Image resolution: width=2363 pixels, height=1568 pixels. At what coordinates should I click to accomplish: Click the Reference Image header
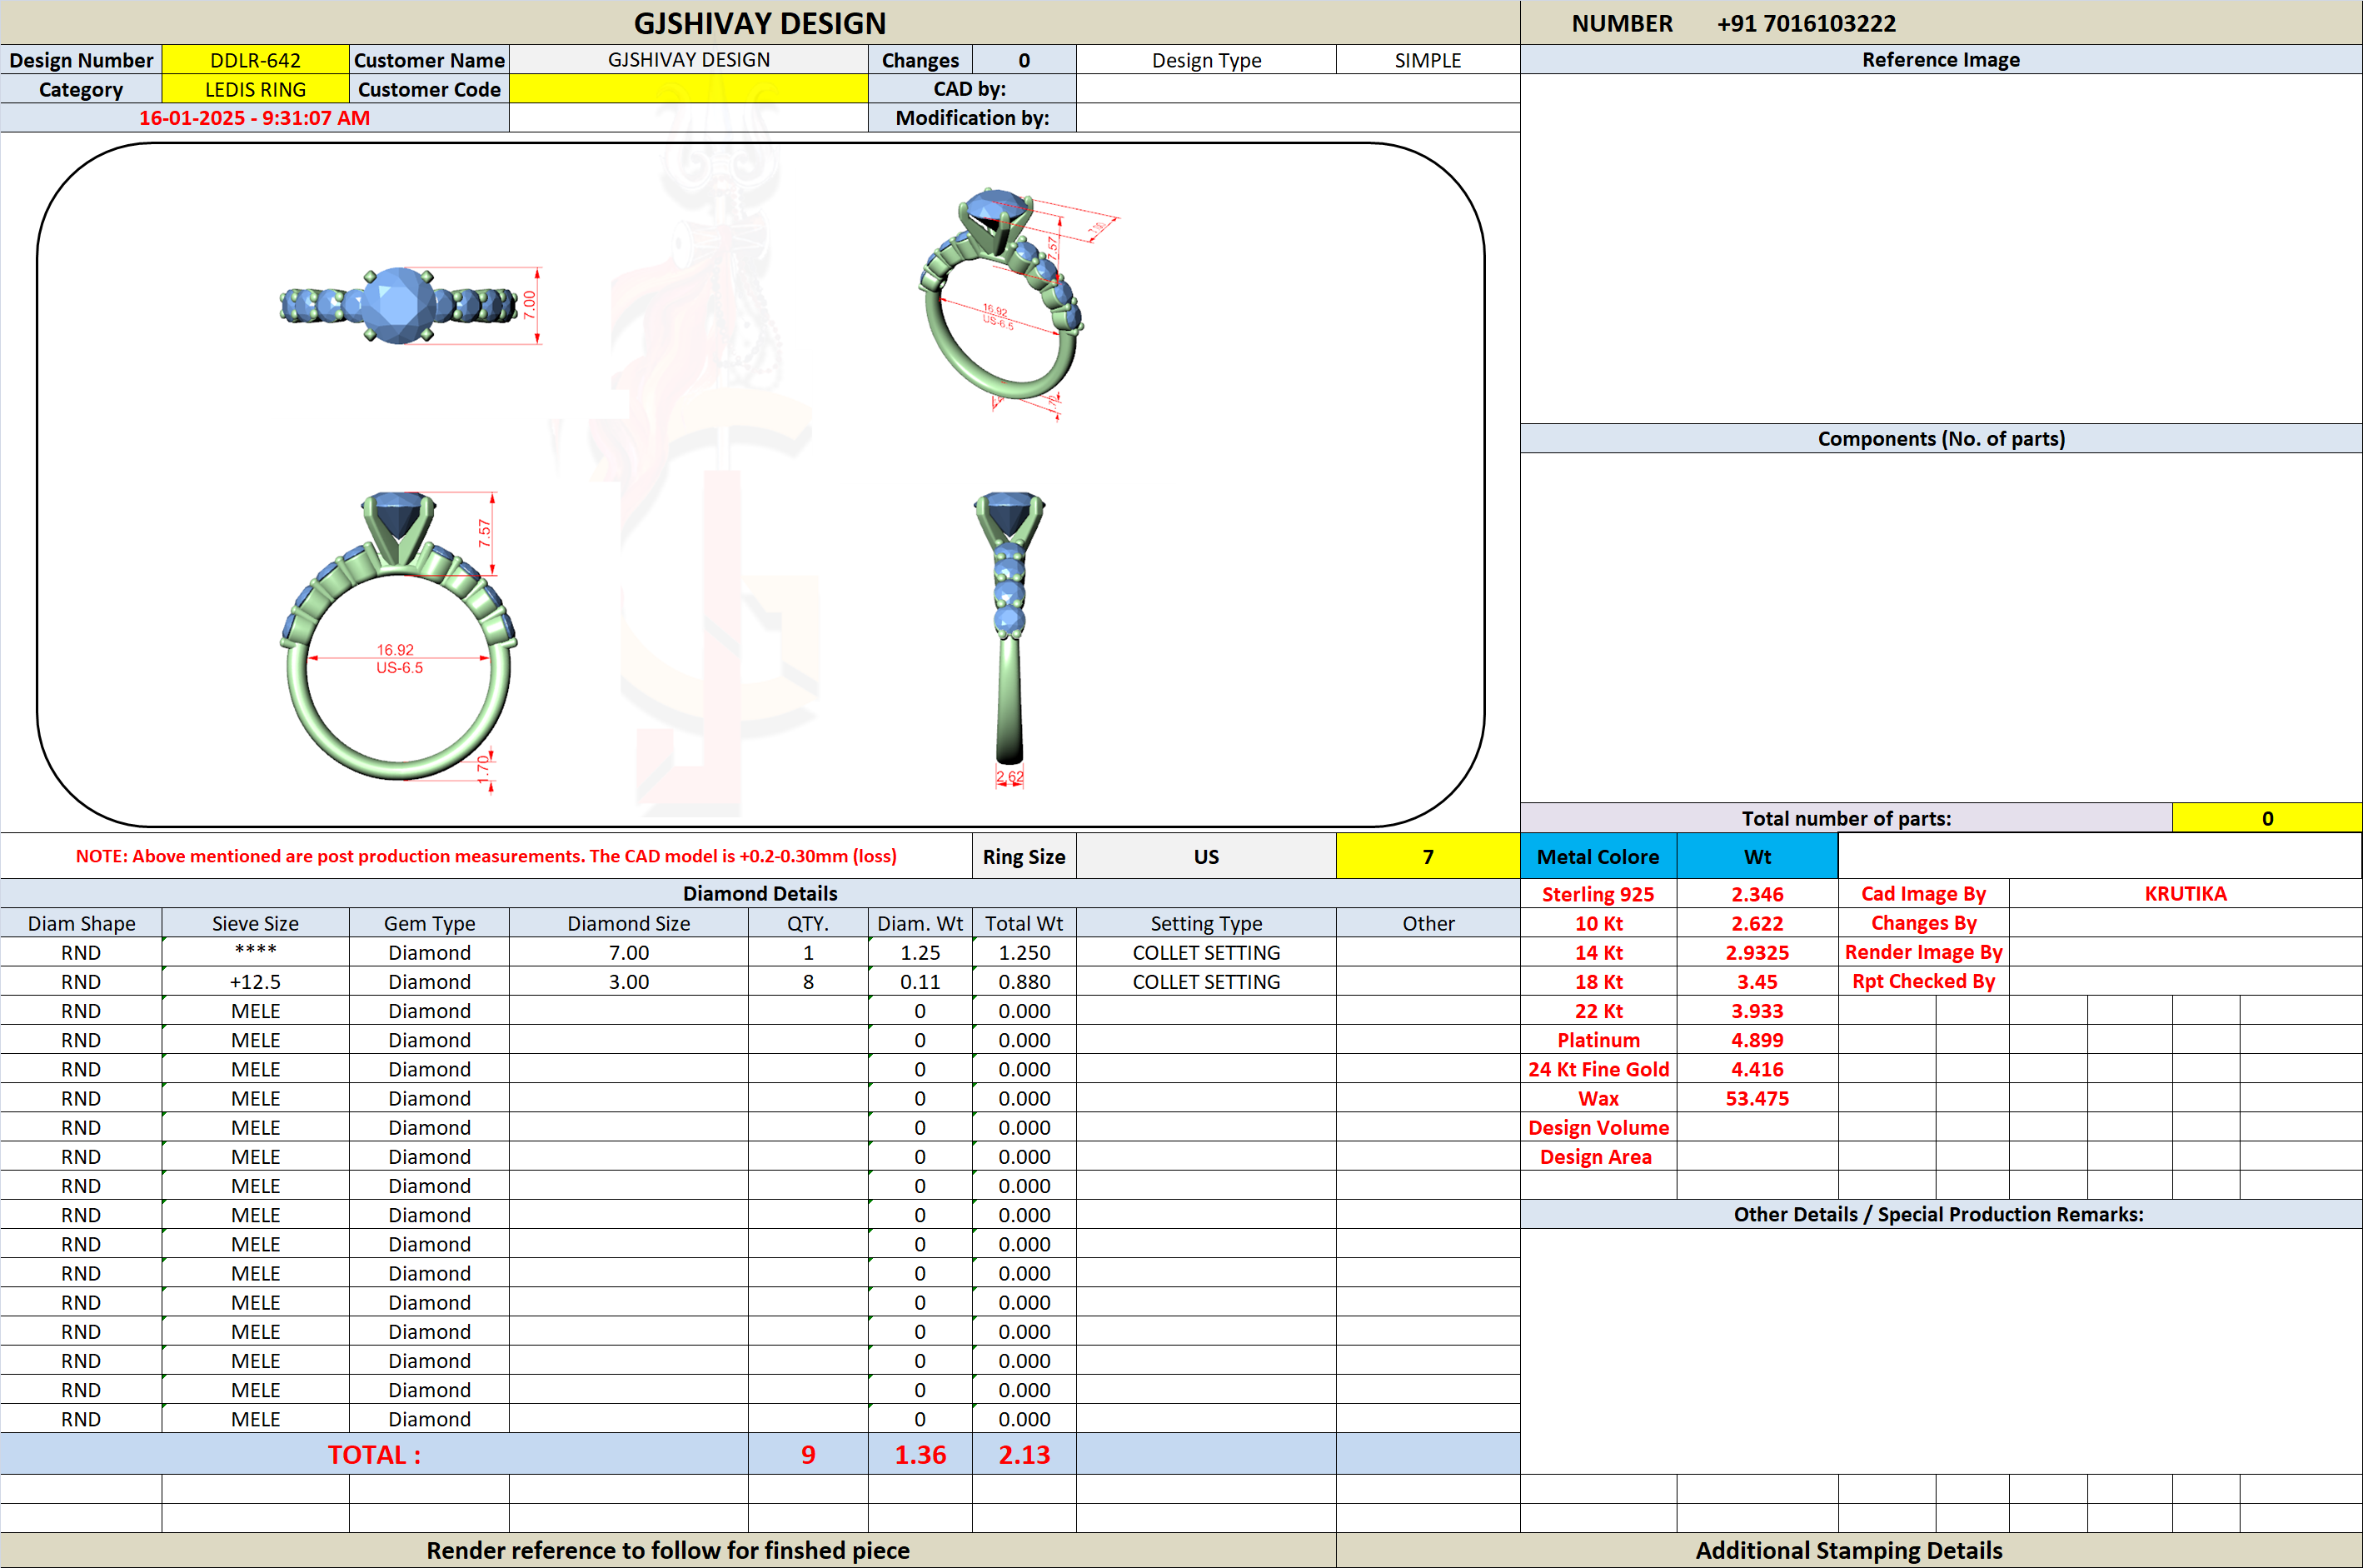click(x=1940, y=59)
